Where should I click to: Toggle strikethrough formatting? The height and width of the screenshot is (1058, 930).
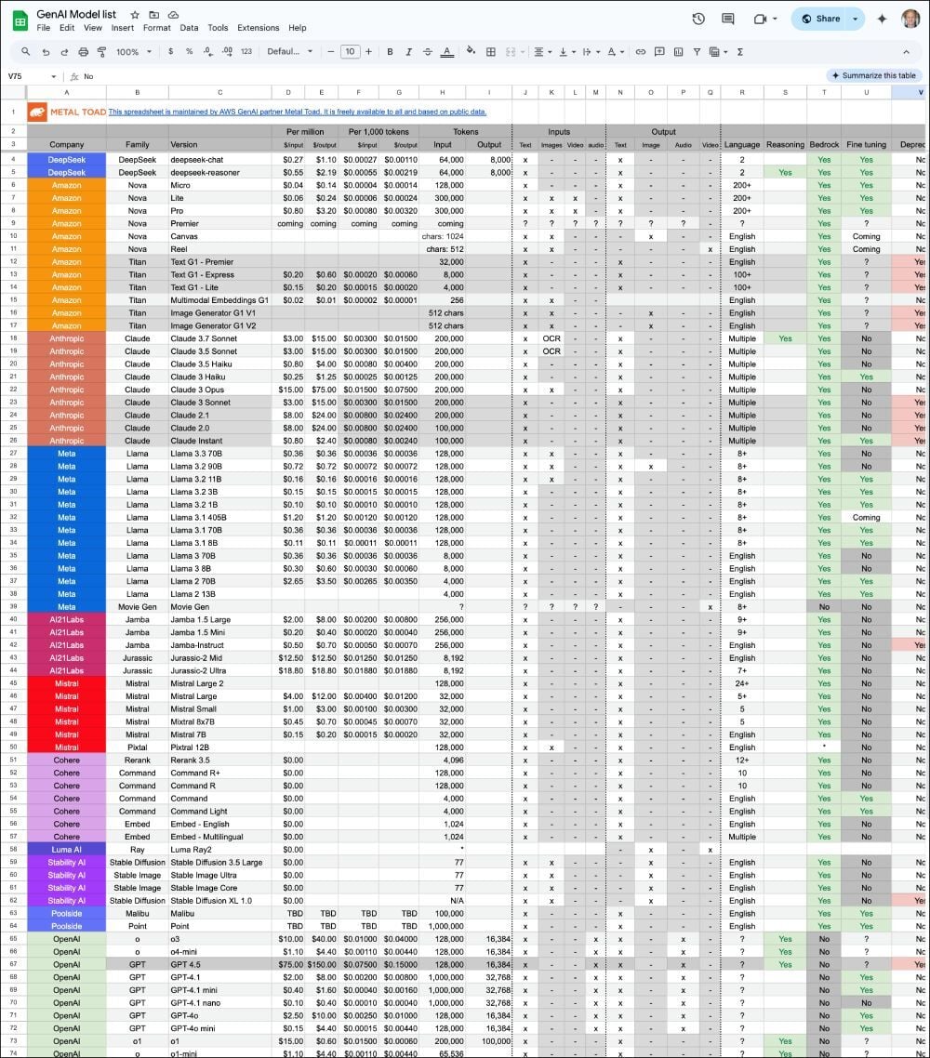point(427,52)
